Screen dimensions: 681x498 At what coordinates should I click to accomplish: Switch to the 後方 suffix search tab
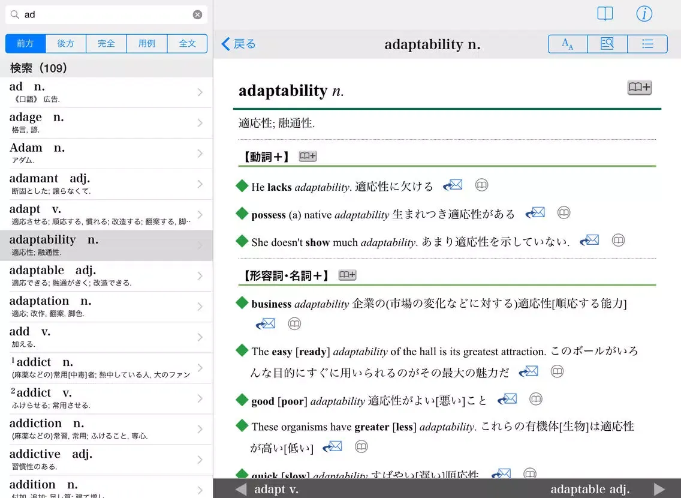tap(65, 43)
